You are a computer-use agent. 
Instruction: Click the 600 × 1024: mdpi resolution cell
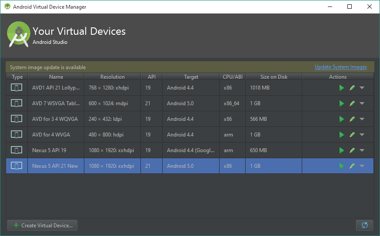(113, 103)
